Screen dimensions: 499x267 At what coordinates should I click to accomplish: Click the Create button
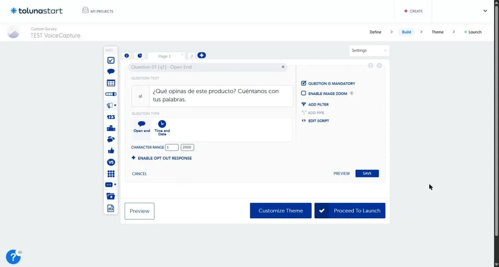pos(413,11)
